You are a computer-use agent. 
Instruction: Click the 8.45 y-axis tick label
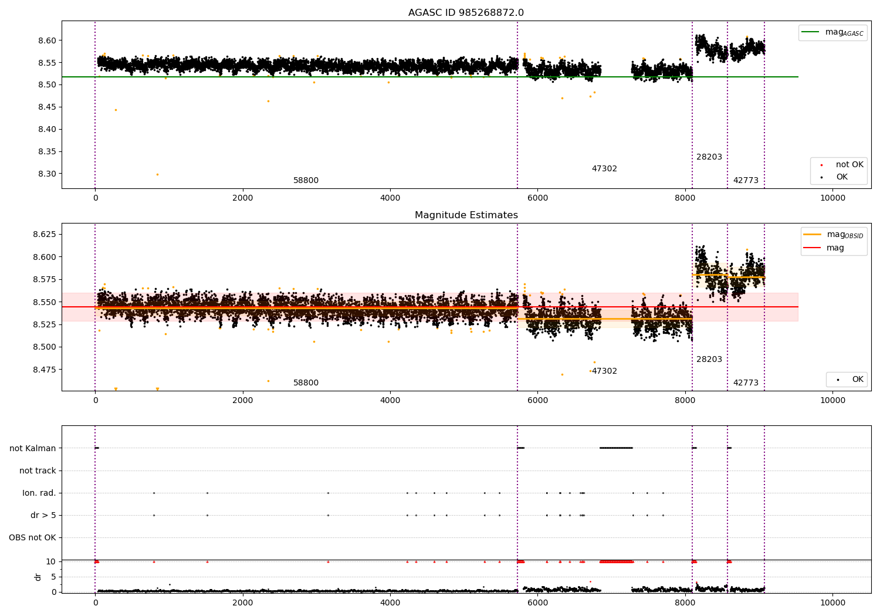pos(46,107)
